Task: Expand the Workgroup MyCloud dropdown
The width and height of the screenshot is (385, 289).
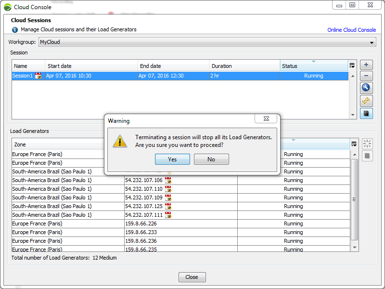Action: coord(372,42)
